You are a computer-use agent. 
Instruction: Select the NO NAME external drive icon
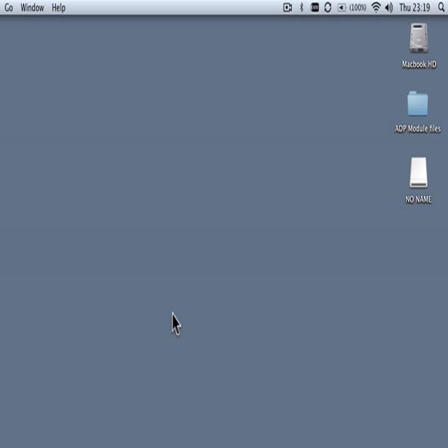(418, 172)
